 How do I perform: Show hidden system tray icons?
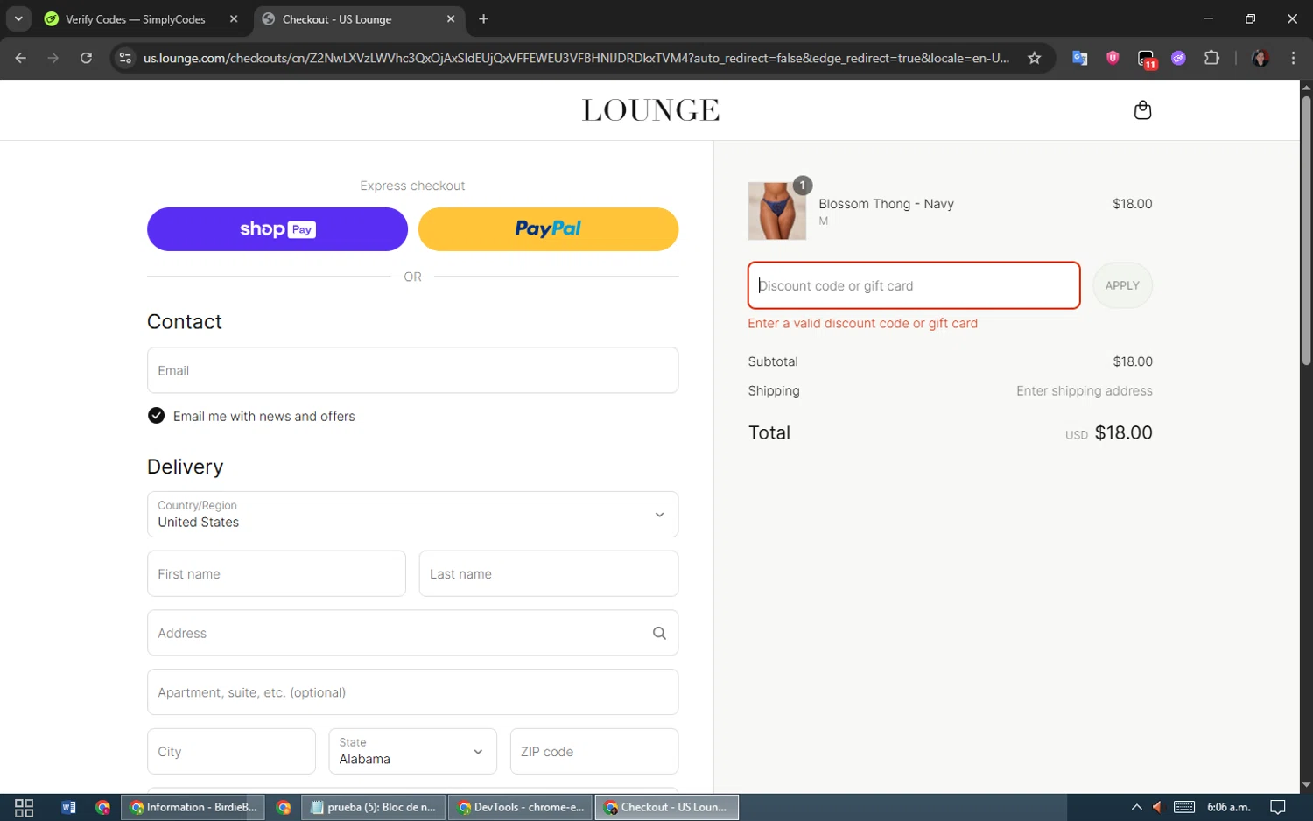coord(1136,807)
